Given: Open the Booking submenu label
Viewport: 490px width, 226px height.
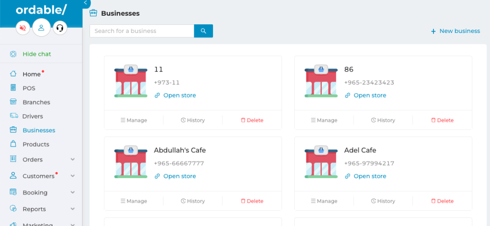Looking at the screenshot, I should (x=35, y=193).
